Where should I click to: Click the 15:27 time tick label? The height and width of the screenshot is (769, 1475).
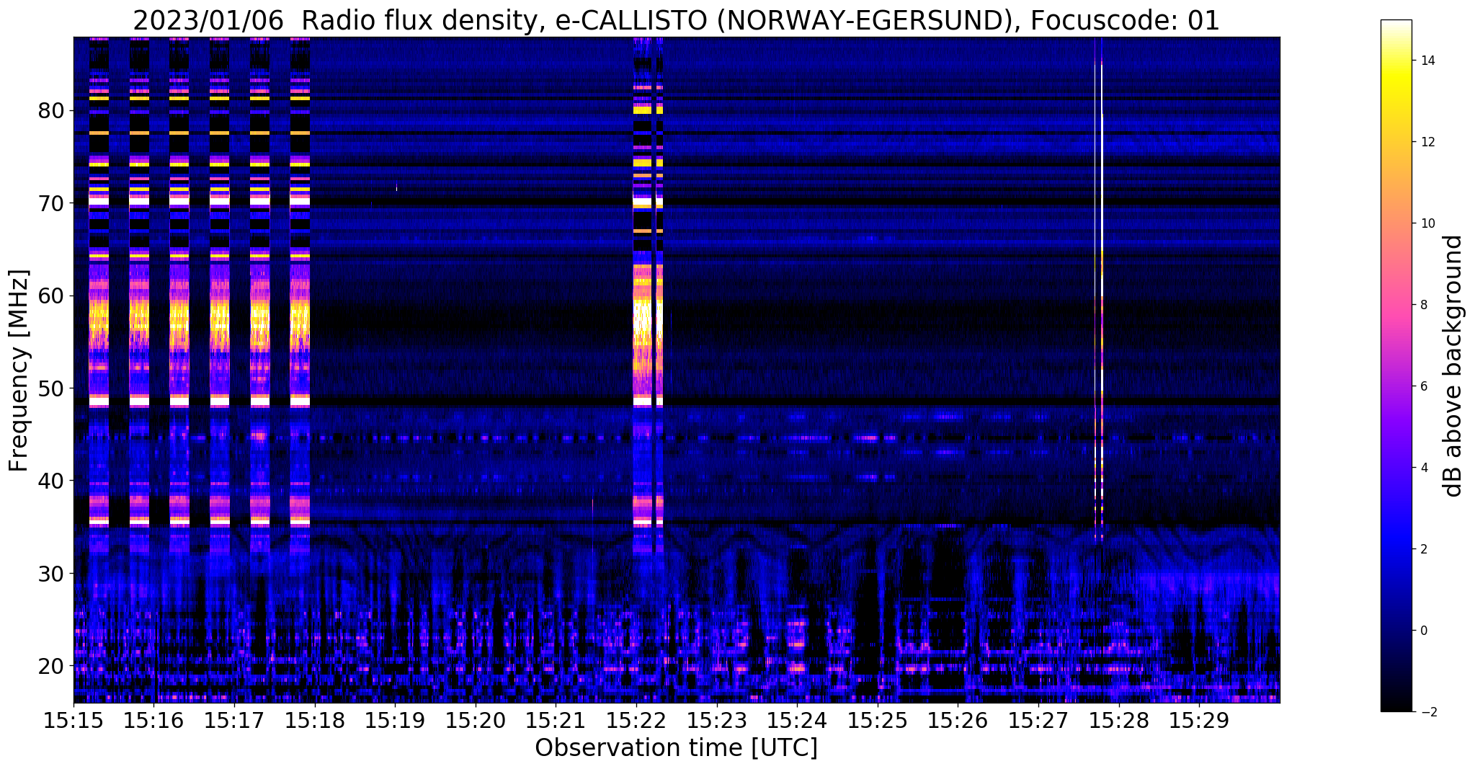pos(1038,720)
